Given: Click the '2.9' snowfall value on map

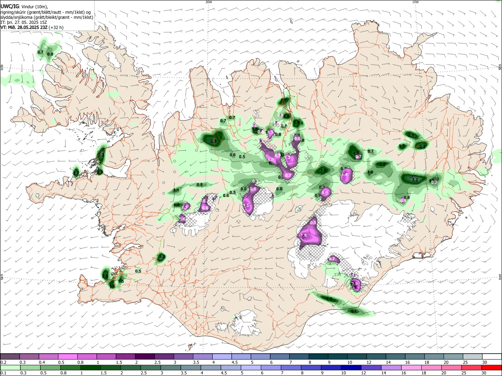Looking at the screenshot, I should (x=355, y=284).
